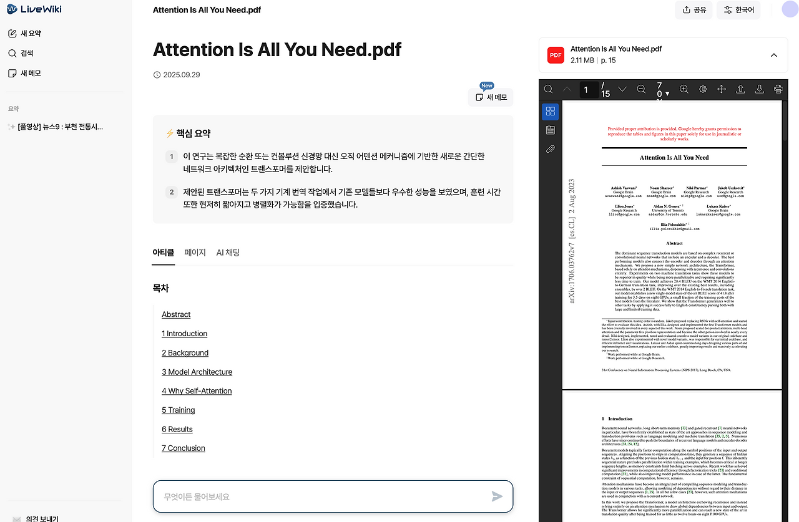This screenshot has width=799, height=522.
Task: Go to the 7 Conclusion section
Action: pos(183,448)
